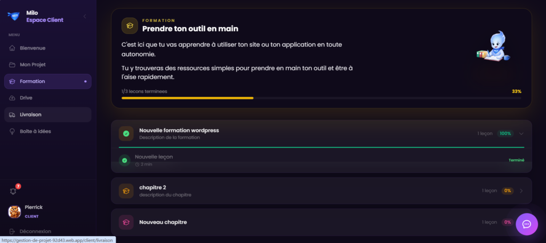Click Pierrick's profile avatar
This screenshot has height=243, width=546.
coord(14,212)
